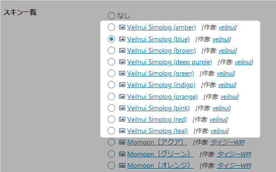The width and height of the screenshot is (276, 172).
Task: Pick the Momoon（グリーン） skin radio button
Action: tap(111, 154)
